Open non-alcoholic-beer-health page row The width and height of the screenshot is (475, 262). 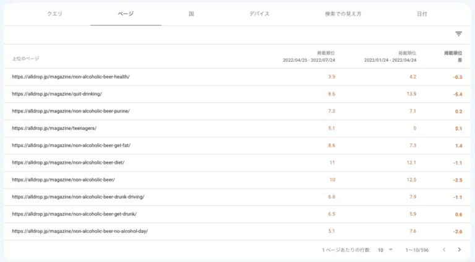(237, 77)
